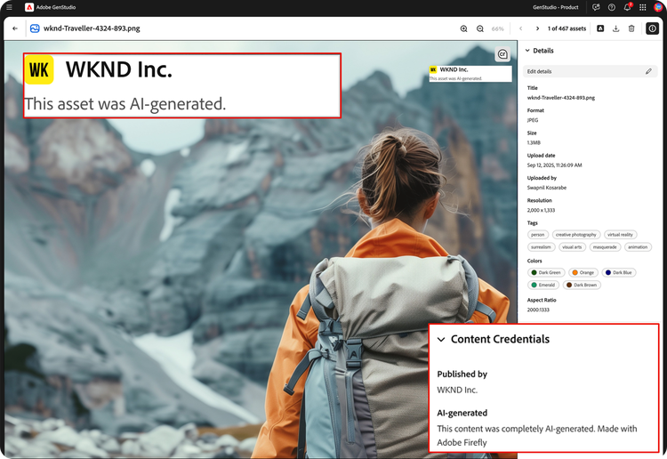This screenshot has width=667, height=459.
Task: Select the Dark Green color chip
Action: tap(546, 273)
